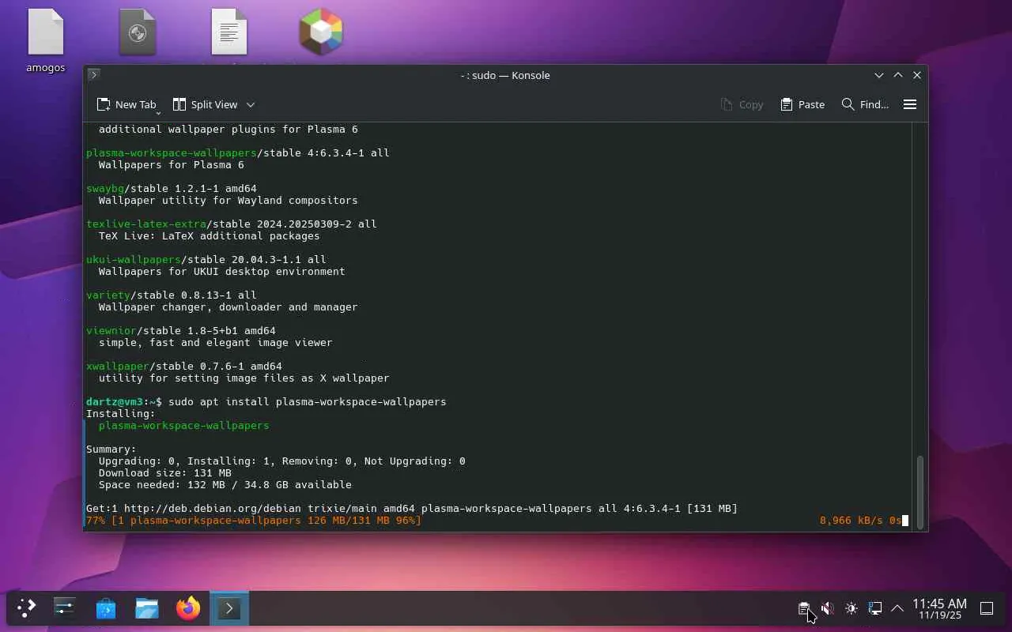This screenshot has height=632, width=1012.
Task: Open the brightness tray icon
Action: click(x=852, y=608)
